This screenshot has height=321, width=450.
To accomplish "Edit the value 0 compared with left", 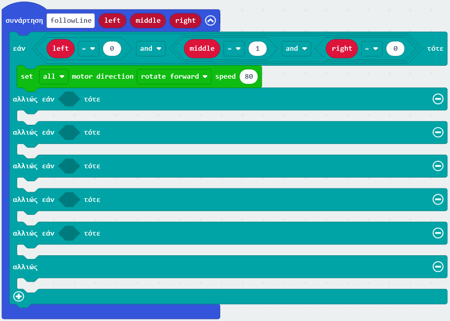I will [x=112, y=49].
